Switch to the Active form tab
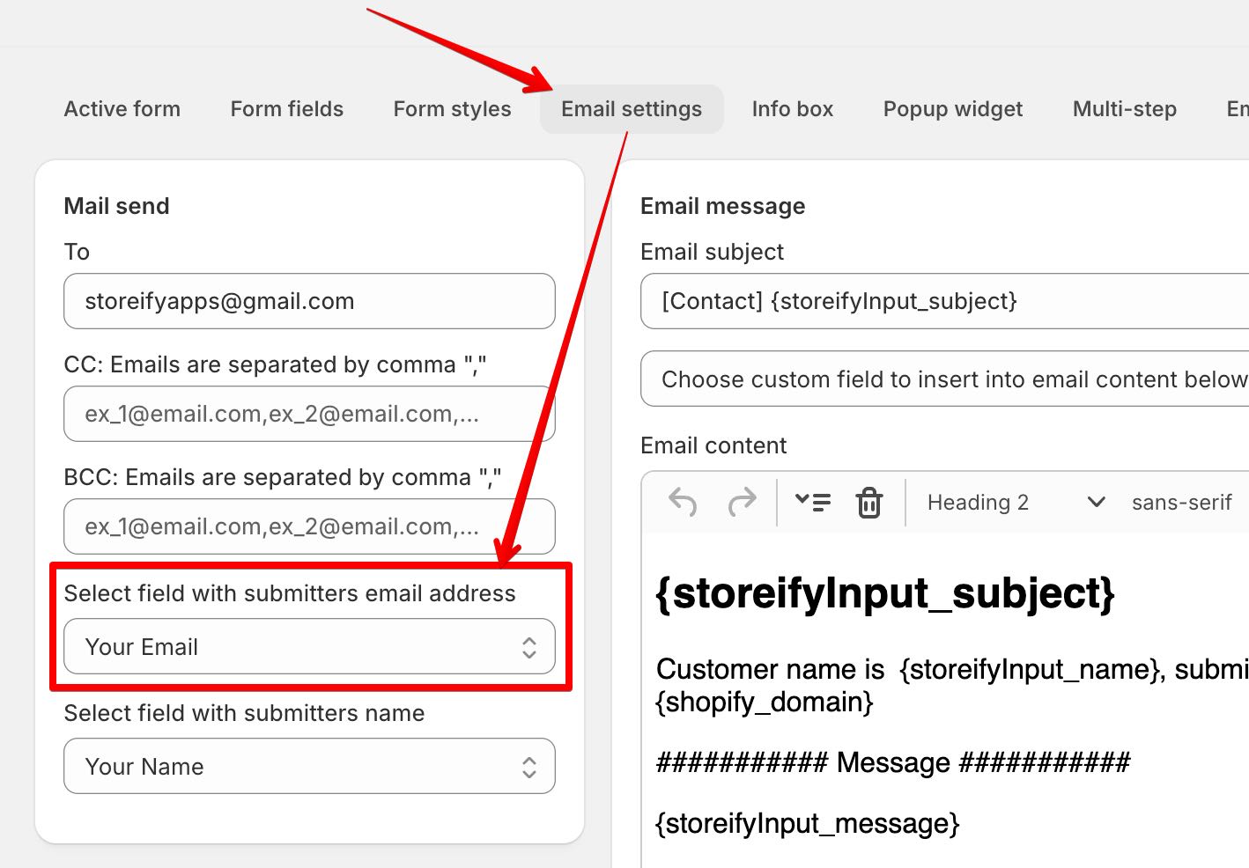The image size is (1249, 868). pos(122,109)
